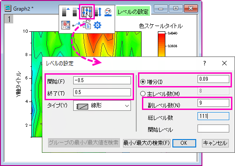Click the 0.4940 color scale label

click(172, 33)
